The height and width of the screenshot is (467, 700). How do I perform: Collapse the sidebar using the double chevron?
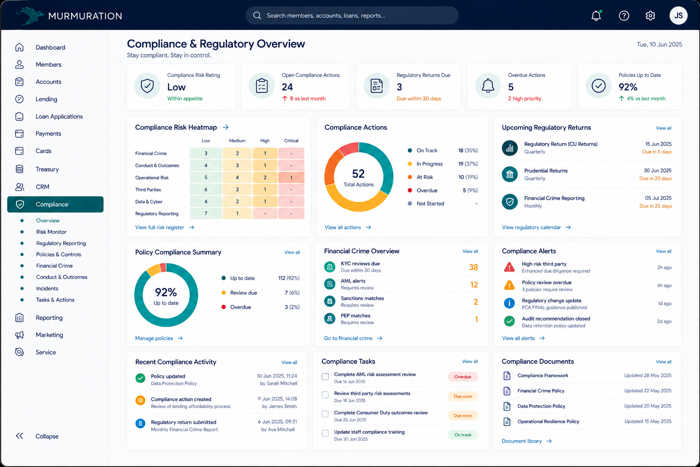(20, 436)
